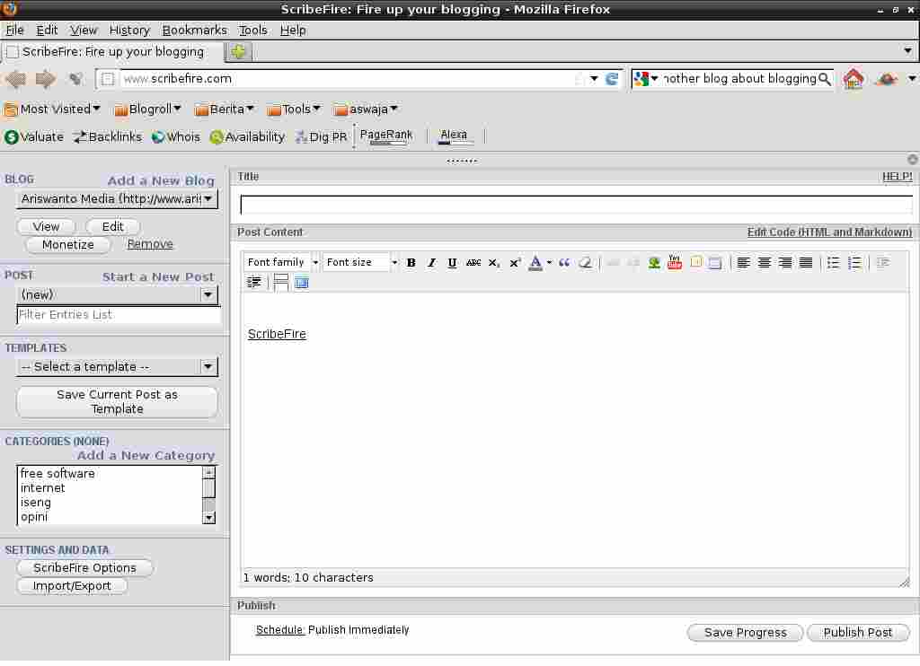Toggle bold formatting in the editor
920x666 pixels.
pyautogui.click(x=411, y=263)
